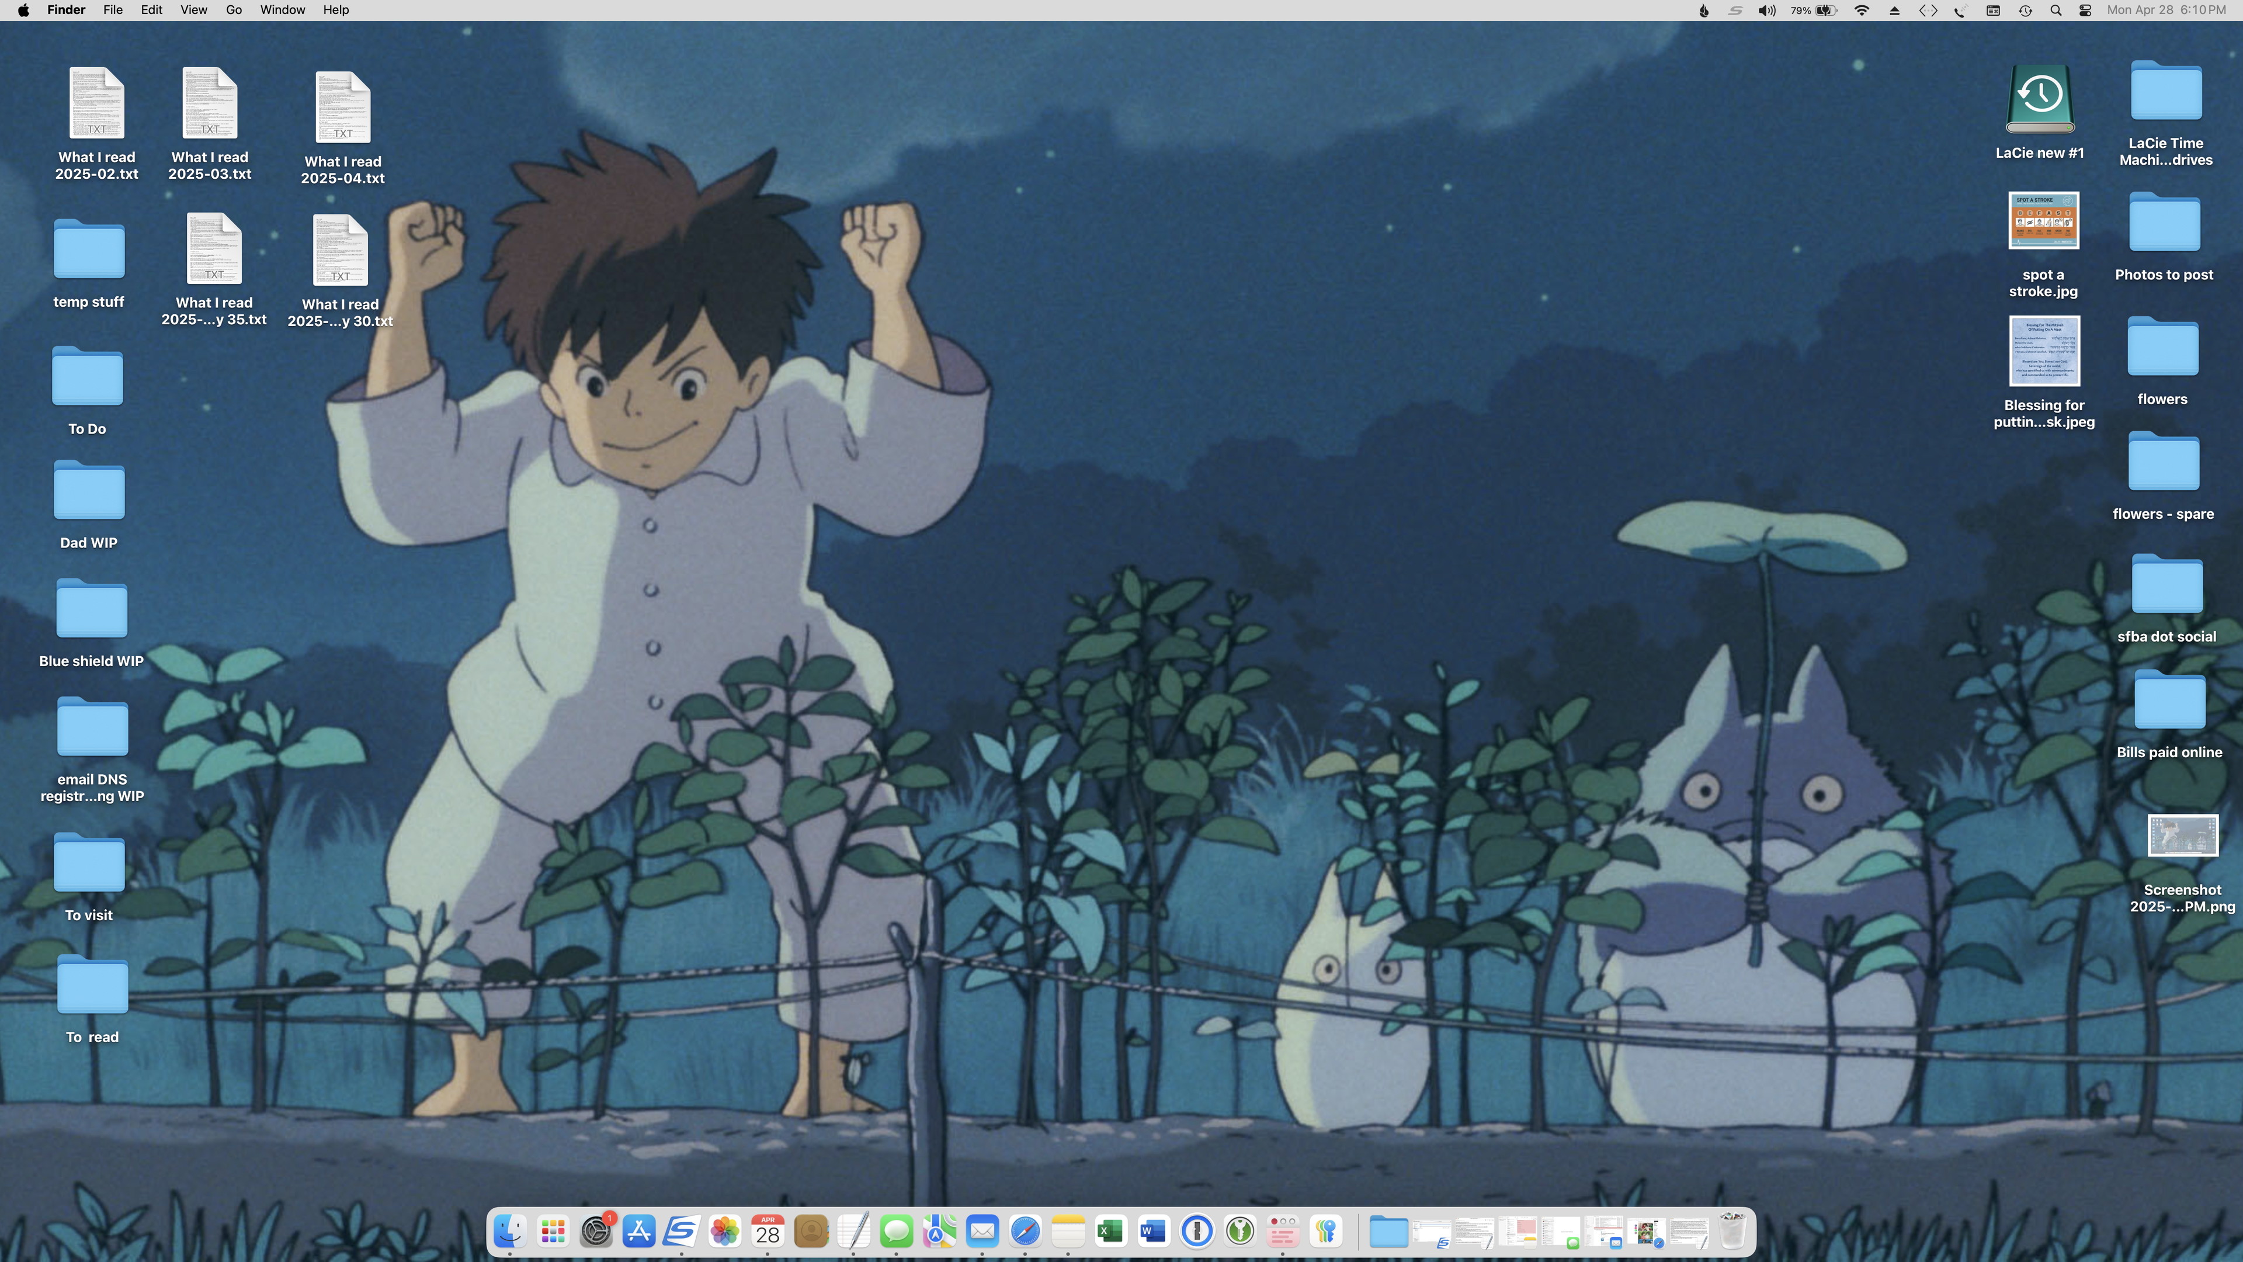Open Maps app in Dock
2243x1262 pixels.
[x=939, y=1232]
